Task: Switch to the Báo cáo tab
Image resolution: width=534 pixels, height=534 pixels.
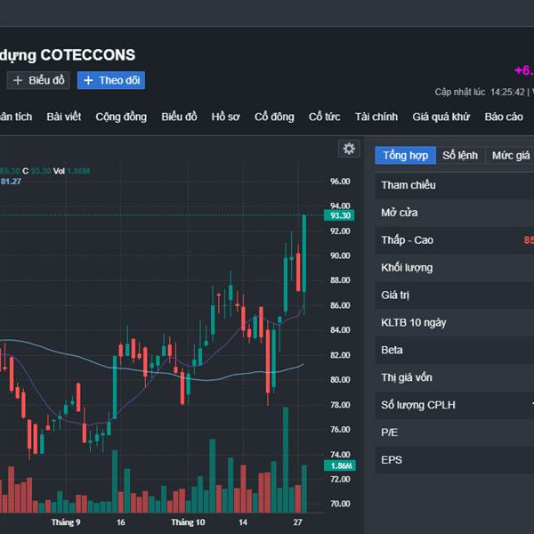Action: [504, 117]
